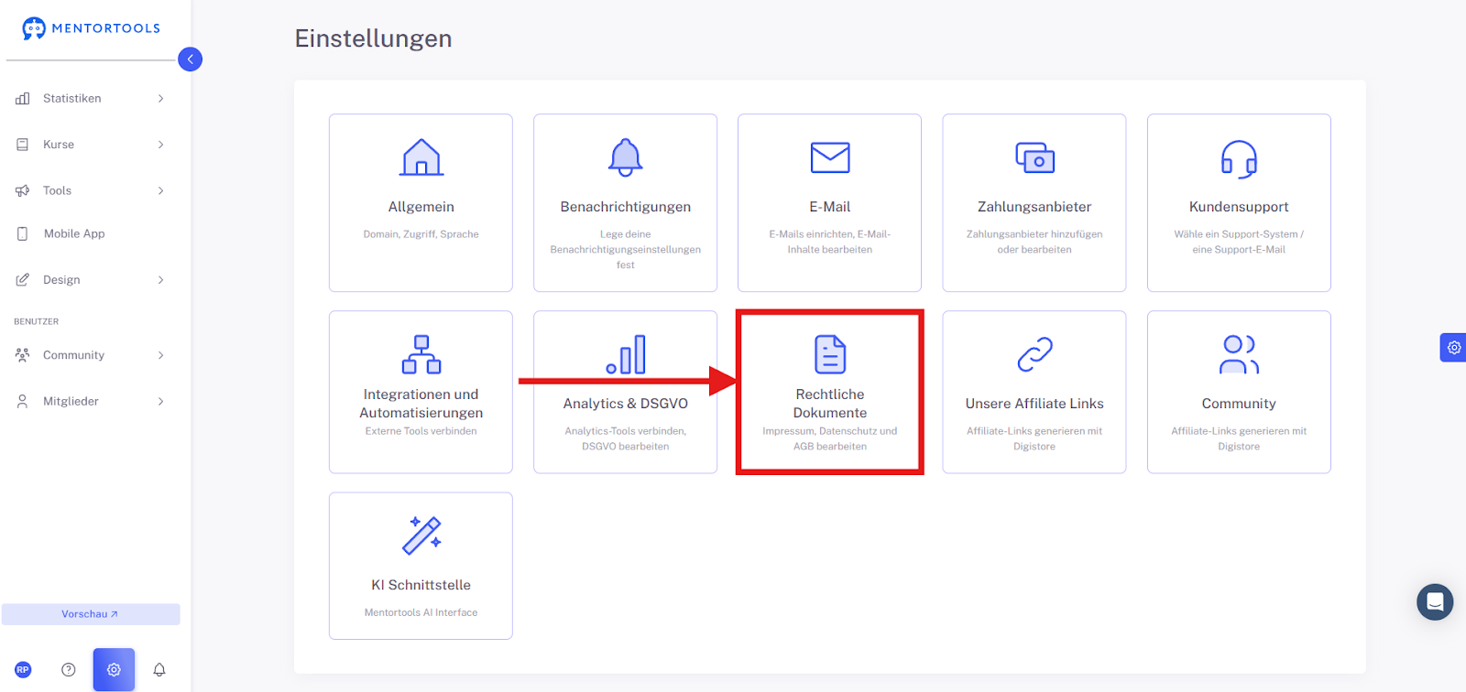The height and width of the screenshot is (692, 1466).
Task: Click 'Impressum, Datenschutz und AGB bearbeiten' text
Action: click(x=830, y=438)
